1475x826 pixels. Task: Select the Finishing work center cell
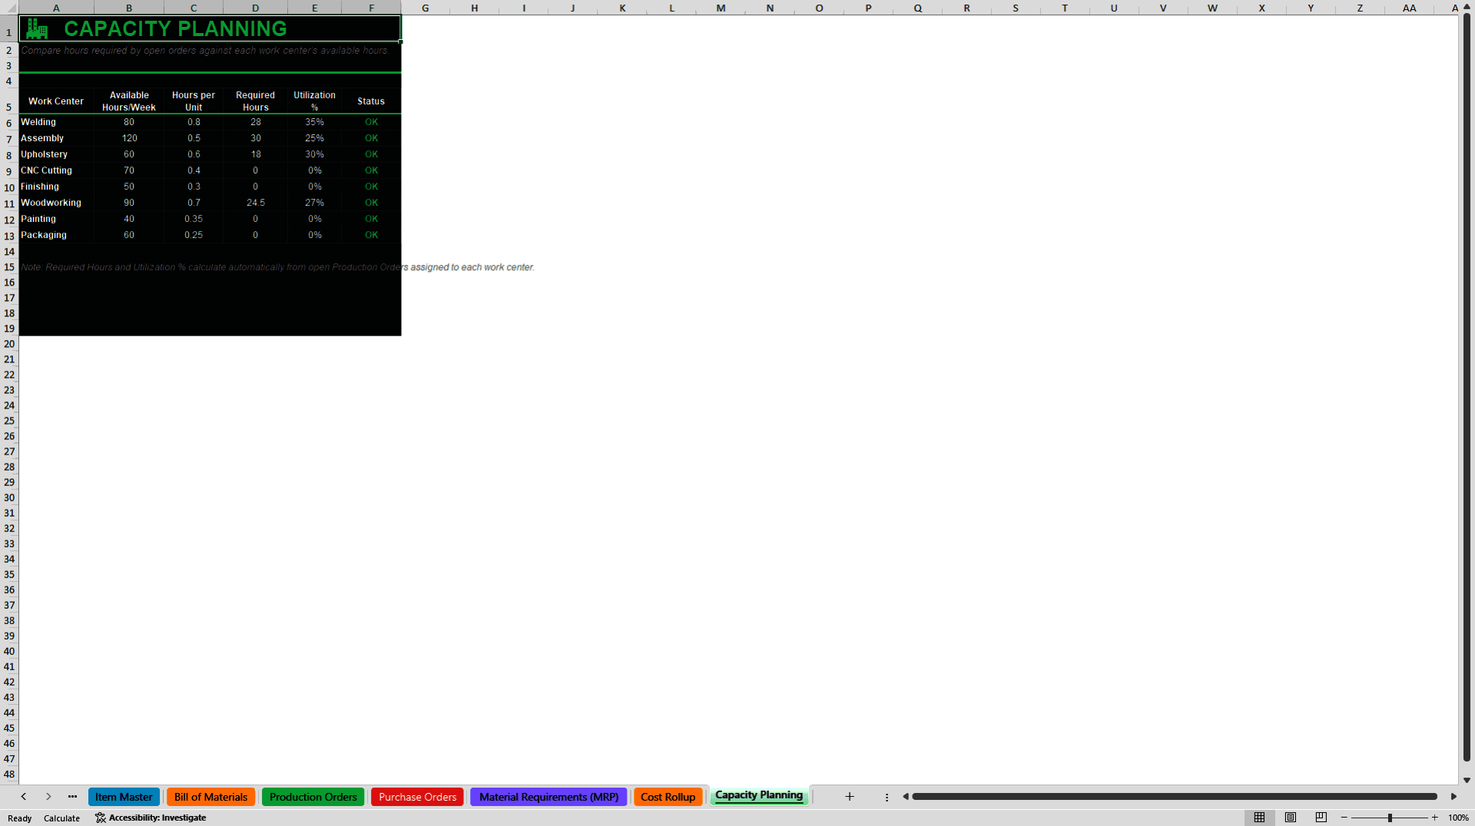click(56, 187)
